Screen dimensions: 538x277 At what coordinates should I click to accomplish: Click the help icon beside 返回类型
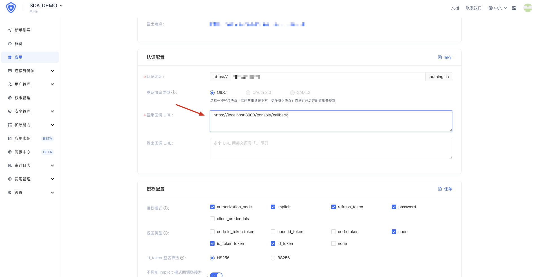pyautogui.click(x=166, y=233)
